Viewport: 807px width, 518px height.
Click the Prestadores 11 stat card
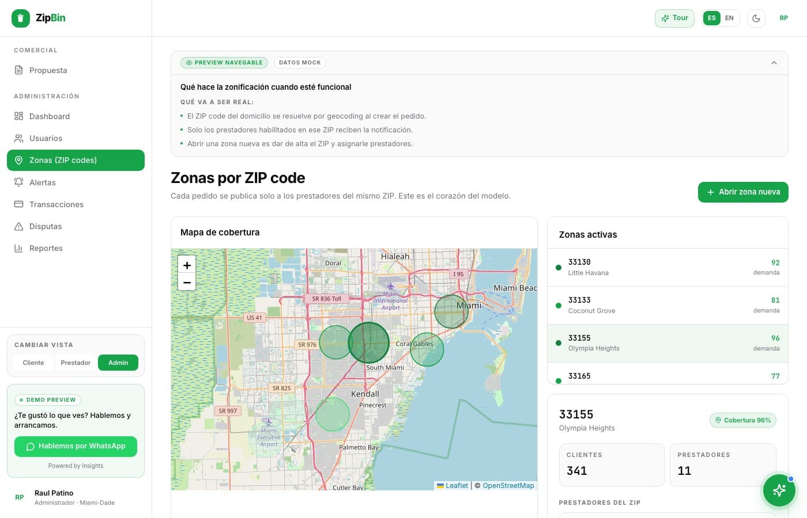(x=723, y=465)
